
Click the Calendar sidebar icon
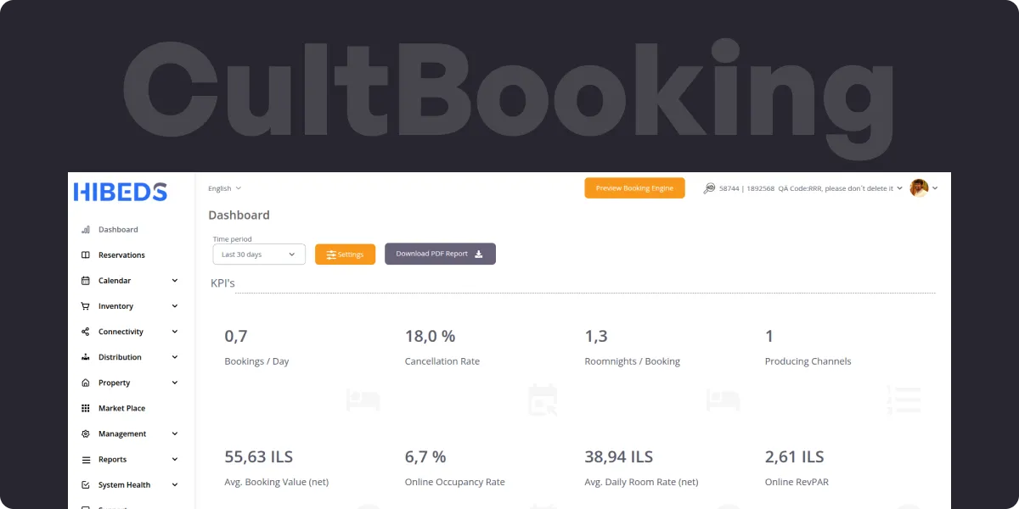(x=85, y=281)
